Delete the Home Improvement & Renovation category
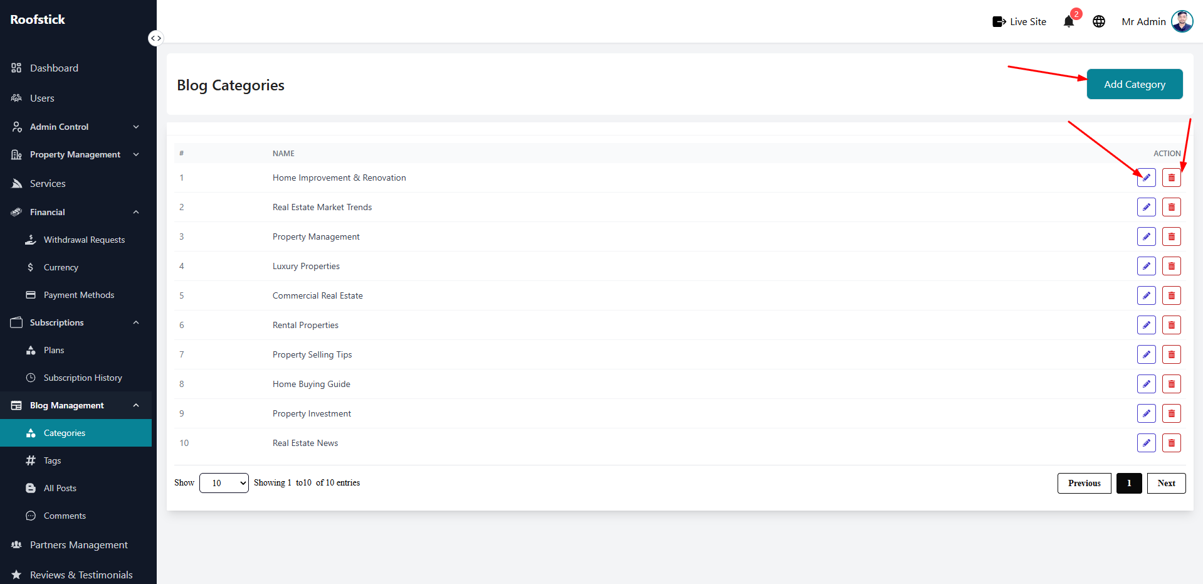This screenshot has width=1203, height=584. (x=1172, y=178)
